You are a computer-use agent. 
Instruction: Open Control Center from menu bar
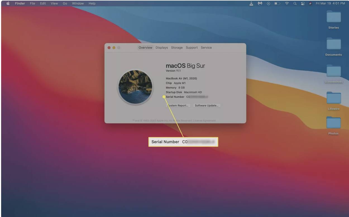pos(303,3)
